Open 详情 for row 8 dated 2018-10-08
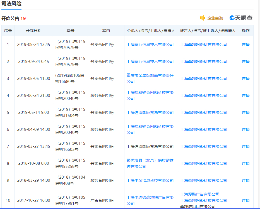 245,163
